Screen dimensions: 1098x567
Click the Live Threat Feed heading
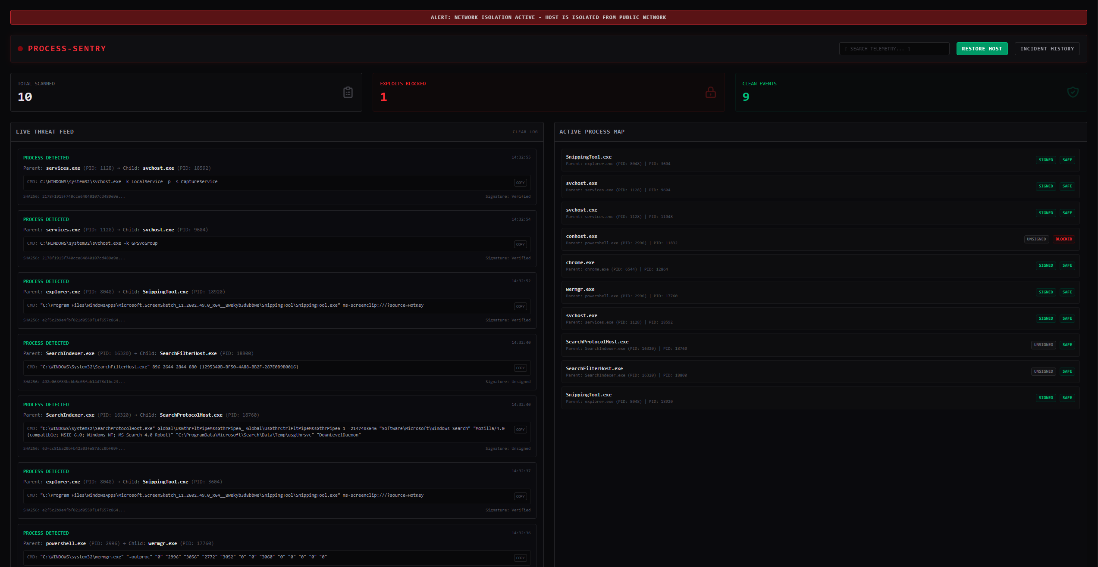(45, 132)
